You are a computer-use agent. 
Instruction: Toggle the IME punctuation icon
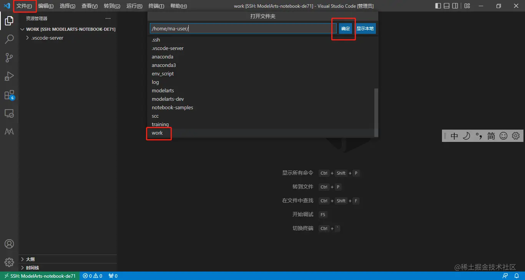(478, 136)
